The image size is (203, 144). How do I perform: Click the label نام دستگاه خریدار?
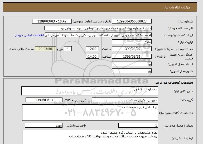[x=181, y=29]
